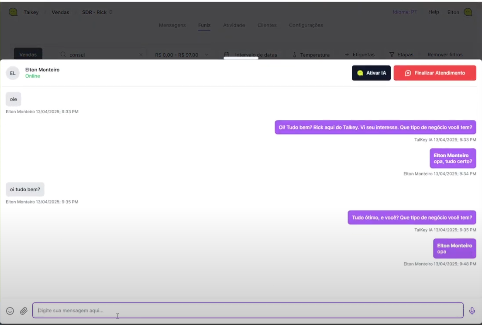The height and width of the screenshot is (325, 482).
Task: Click the Talkey logo in top left
Action: pyautogui.click(x=14, y=12)
